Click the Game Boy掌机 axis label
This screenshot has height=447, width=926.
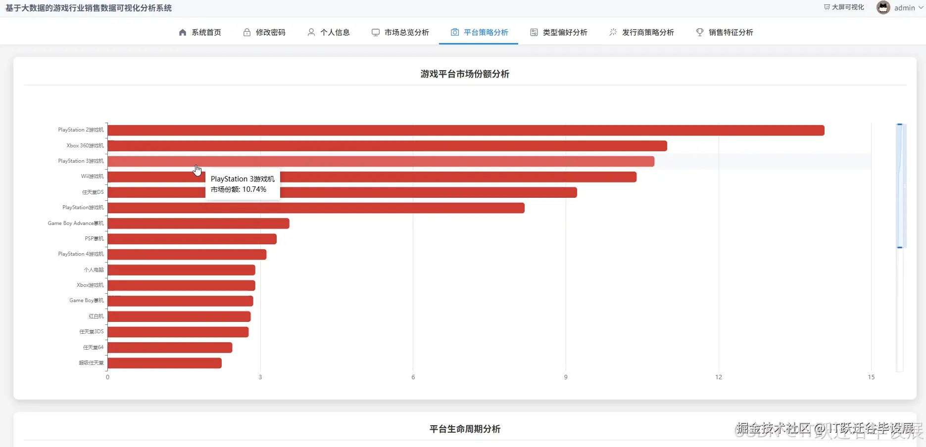pos(87,301)
